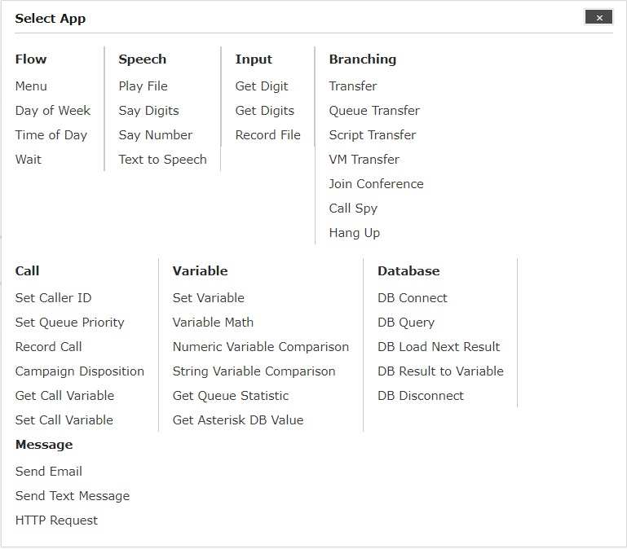Choose Numeric Variable Comparison app
Screen dimensions: 627x549
(260, 347)
